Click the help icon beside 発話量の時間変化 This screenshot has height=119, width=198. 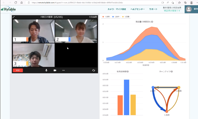pyautogui.click(x=152, y=22)
